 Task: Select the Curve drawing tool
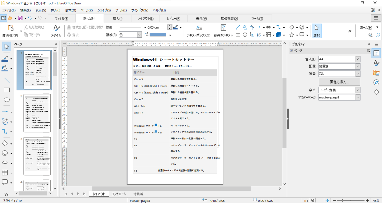pyautogui.click(x=5, y=121)
